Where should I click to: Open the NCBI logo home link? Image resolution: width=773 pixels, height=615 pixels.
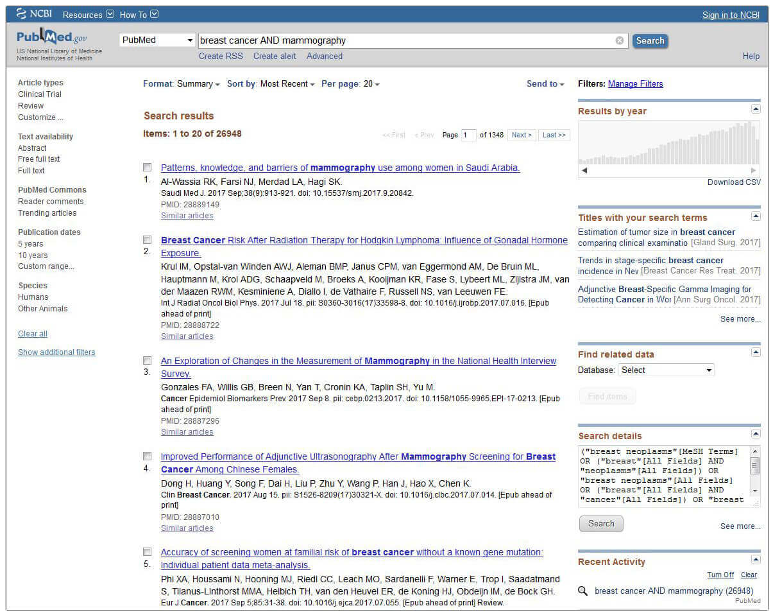[34, 14]
